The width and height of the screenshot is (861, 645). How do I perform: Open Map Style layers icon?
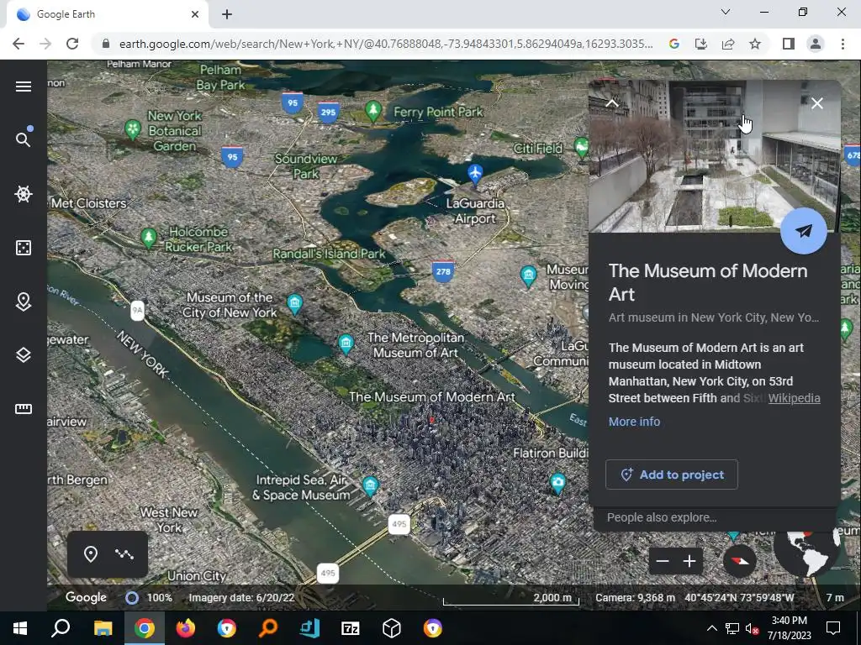tap(23, 355)
